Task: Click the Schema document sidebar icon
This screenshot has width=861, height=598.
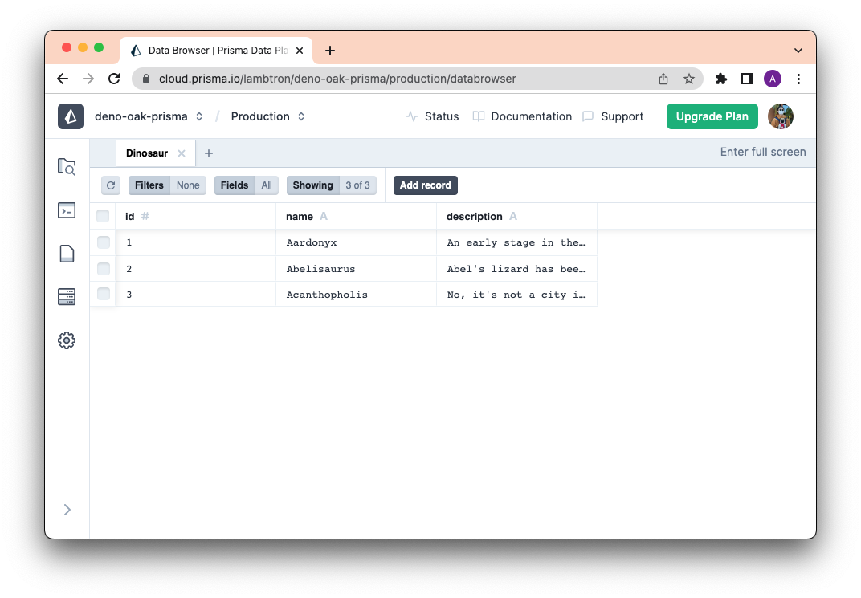Action: point(67,254)
